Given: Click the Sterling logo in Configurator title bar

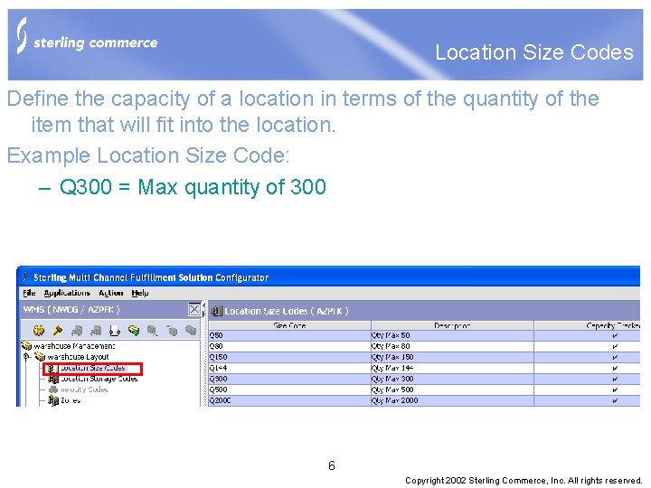Looking at the screenshot, I should coord(25,277).
